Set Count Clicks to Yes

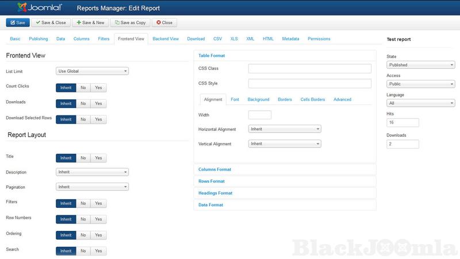coord(98,88)
